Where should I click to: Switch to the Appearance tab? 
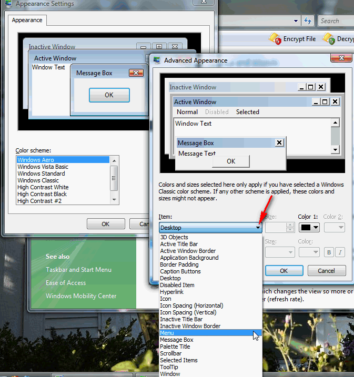[27, 20]
